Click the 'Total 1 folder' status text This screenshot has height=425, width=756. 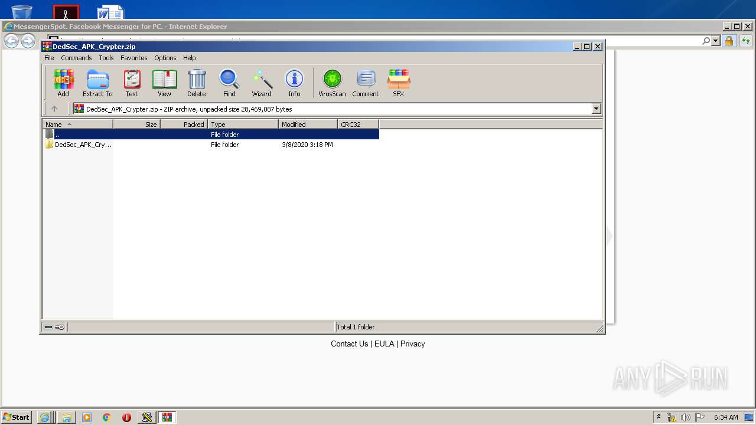click(356, 327)
